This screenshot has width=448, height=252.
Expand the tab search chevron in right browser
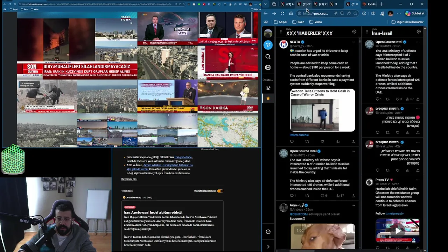tap(266, 4)
